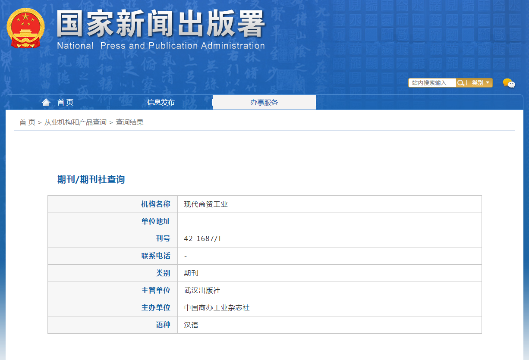Open the 信息发布 menu item
Image resolution: width=529 pixels, height=360 pixels.
click(161, 102)
